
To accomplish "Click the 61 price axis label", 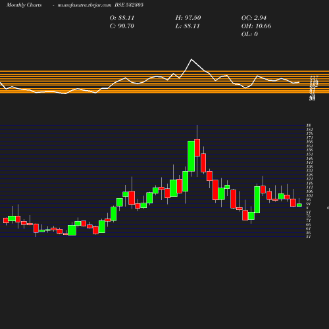I will [x=309, y=229].
